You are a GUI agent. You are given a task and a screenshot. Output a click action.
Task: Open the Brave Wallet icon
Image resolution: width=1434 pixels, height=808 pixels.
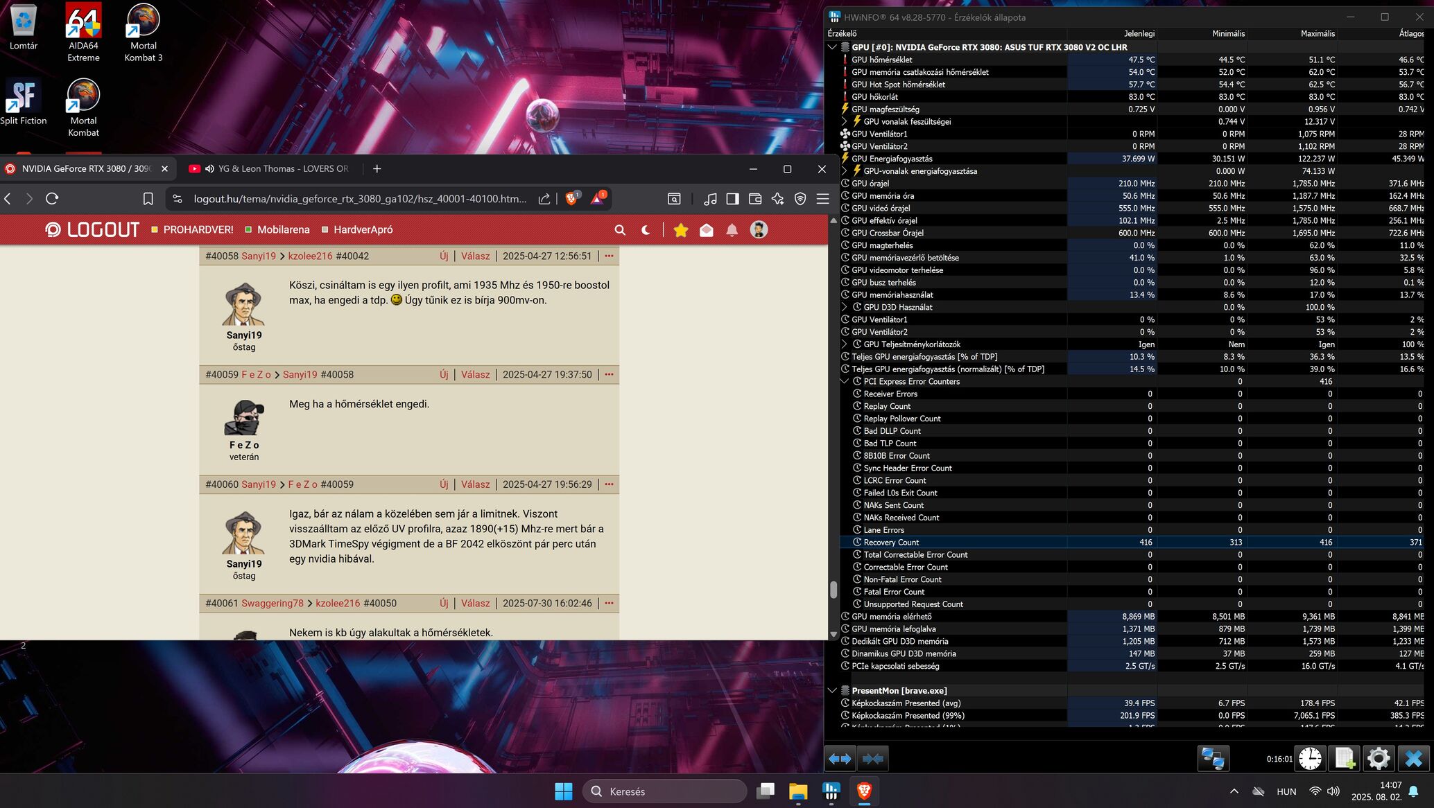click(755, 199)
